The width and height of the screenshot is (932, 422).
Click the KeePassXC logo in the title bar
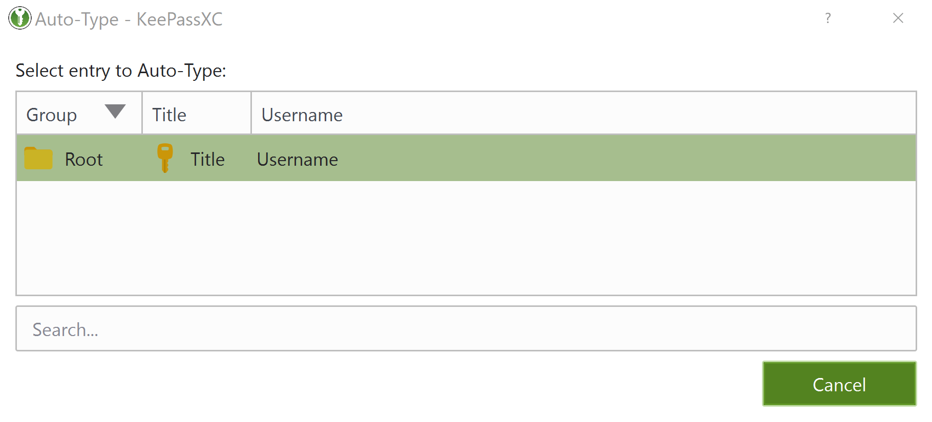coord(19,18)
